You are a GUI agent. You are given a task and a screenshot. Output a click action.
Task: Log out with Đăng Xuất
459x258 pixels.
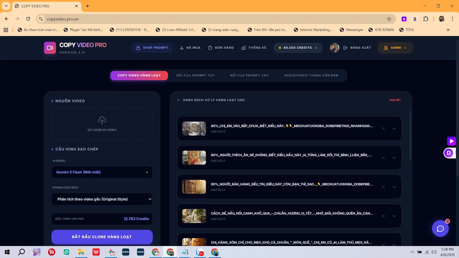(x=357, y=48)
